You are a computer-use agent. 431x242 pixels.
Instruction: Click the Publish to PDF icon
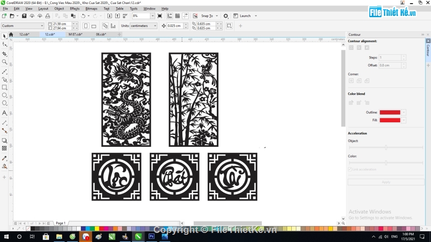[x=125, y=16]
